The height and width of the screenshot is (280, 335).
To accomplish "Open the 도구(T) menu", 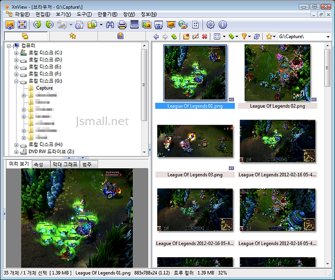I will coord(84,14).
